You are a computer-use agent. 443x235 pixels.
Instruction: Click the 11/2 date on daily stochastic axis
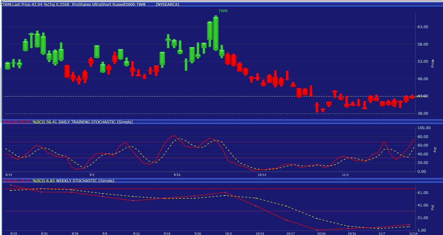(x=345, y=175)
